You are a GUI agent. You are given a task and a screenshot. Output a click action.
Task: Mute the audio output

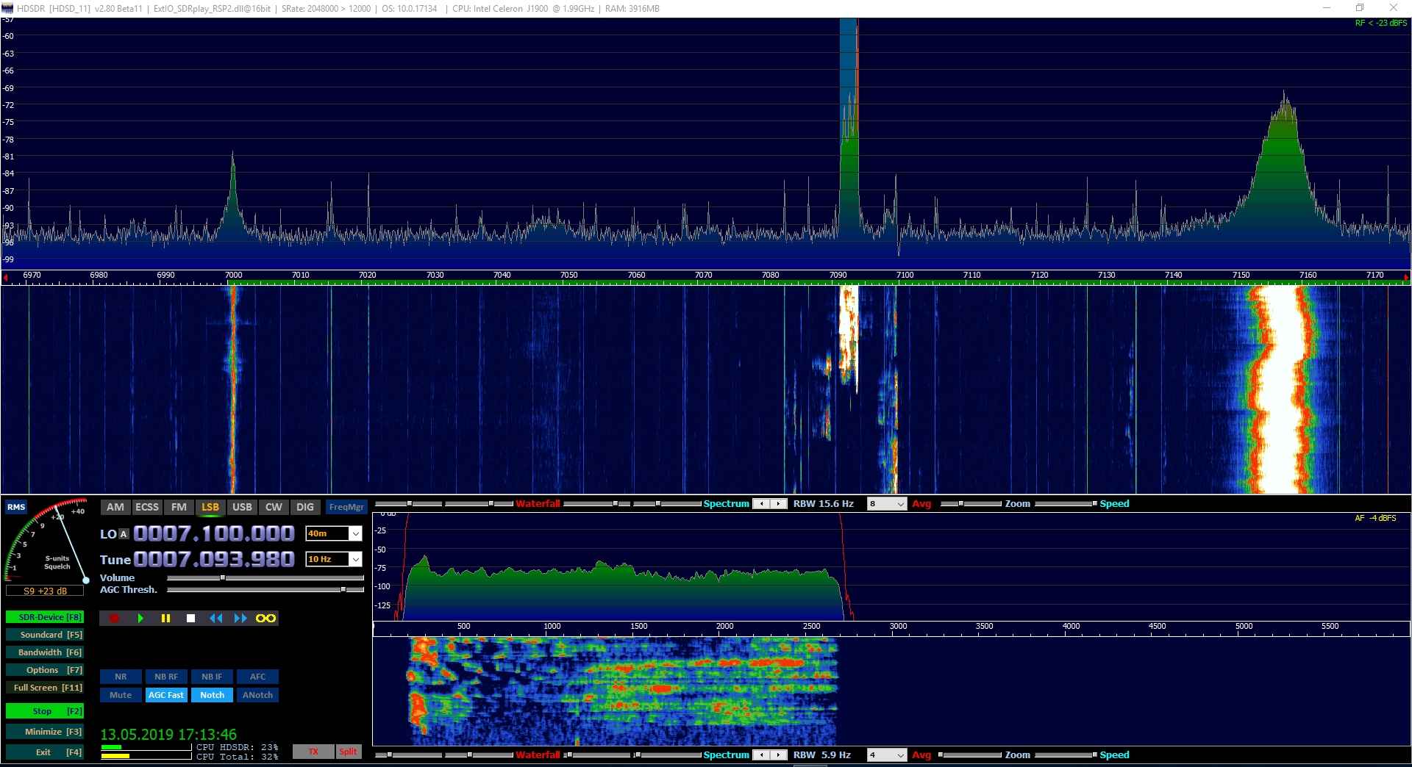121,695
